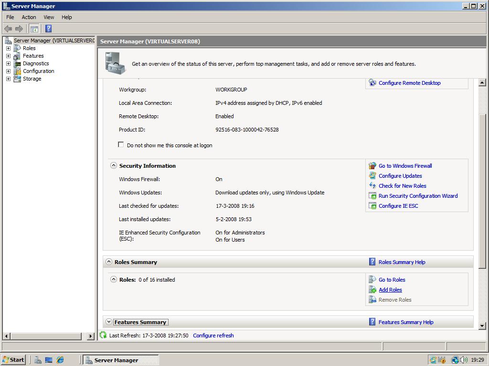Open the Action menu

(x=29, y=17)
